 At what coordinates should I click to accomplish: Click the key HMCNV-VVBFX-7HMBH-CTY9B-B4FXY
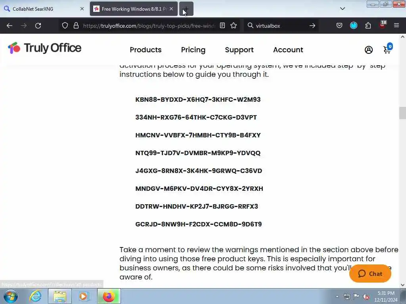click(x=198, y=135)
